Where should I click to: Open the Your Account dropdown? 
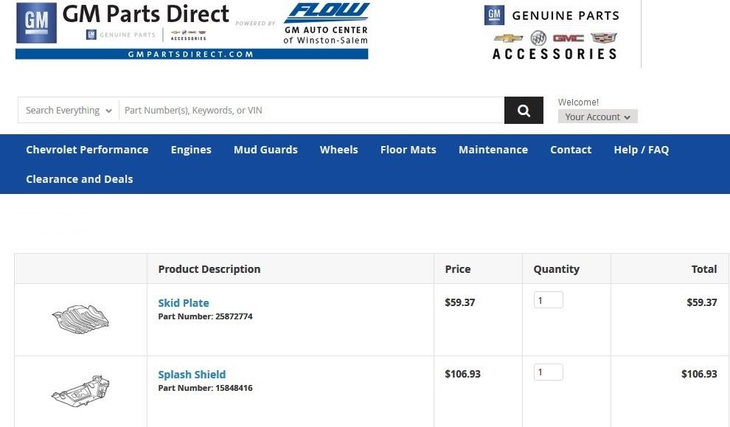[597, 117]
